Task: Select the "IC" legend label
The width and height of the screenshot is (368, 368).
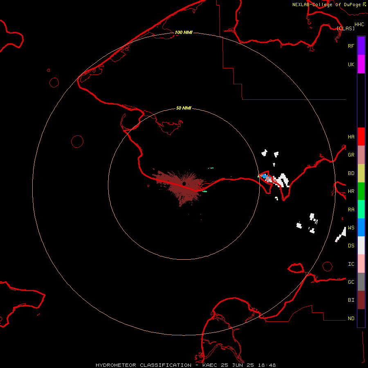Action: (x=351, y=264)
